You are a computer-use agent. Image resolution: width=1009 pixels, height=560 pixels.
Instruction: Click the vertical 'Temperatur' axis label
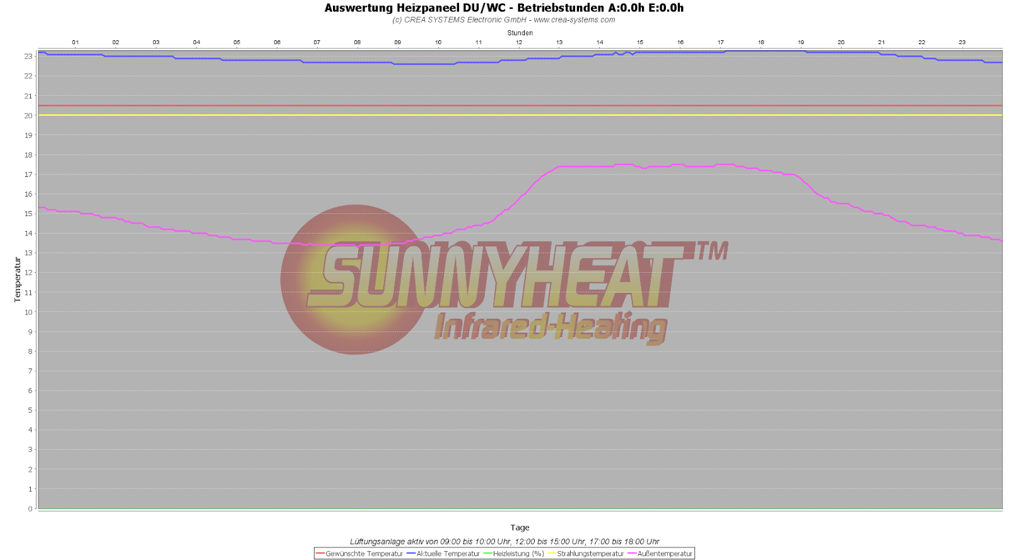coord(18,280)
